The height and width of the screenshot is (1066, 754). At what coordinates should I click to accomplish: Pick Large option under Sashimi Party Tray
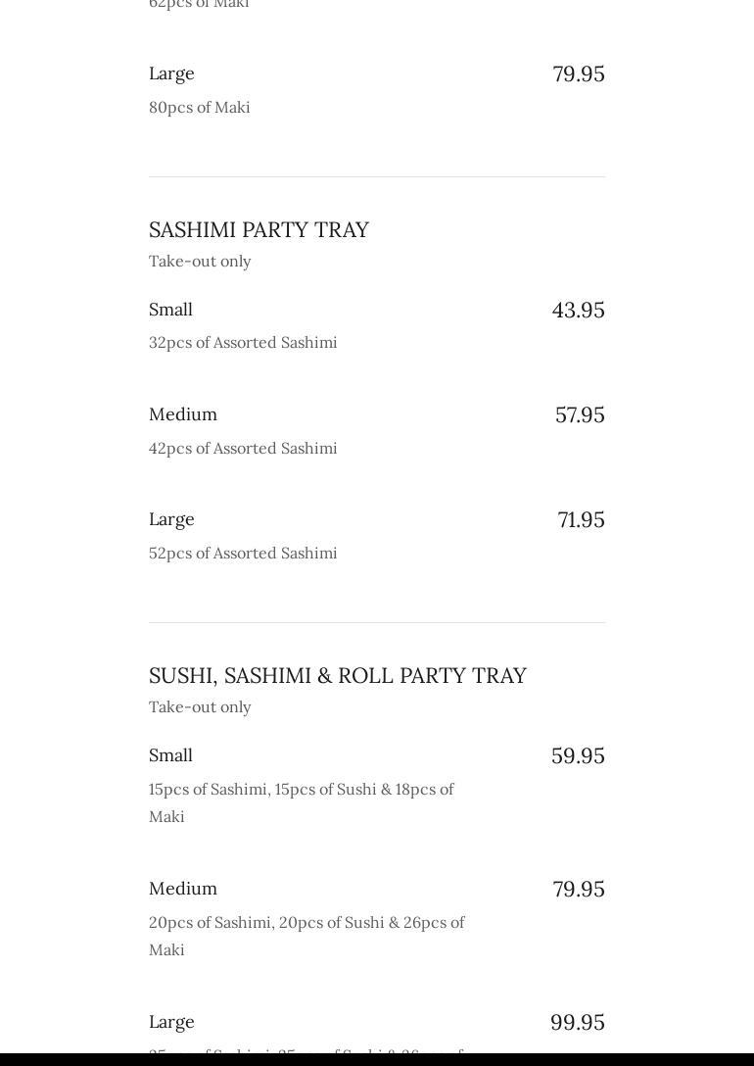(171, 519)
